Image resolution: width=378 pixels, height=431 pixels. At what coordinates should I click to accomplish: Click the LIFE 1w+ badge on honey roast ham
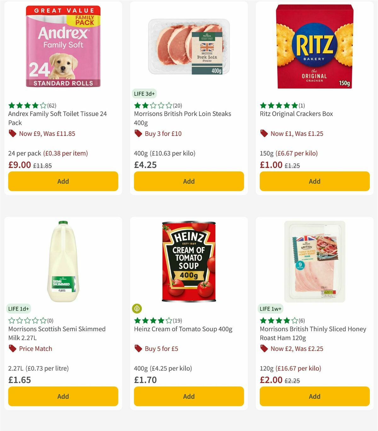tap(271, 309)
